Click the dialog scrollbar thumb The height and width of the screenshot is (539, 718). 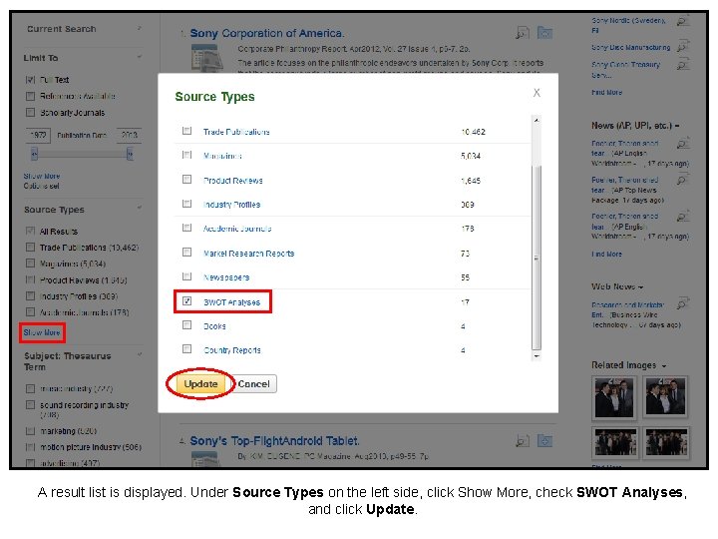coord(537,258)
